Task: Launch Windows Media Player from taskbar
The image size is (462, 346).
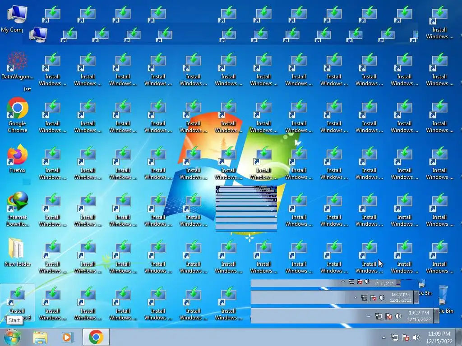Action: [67, 337]
